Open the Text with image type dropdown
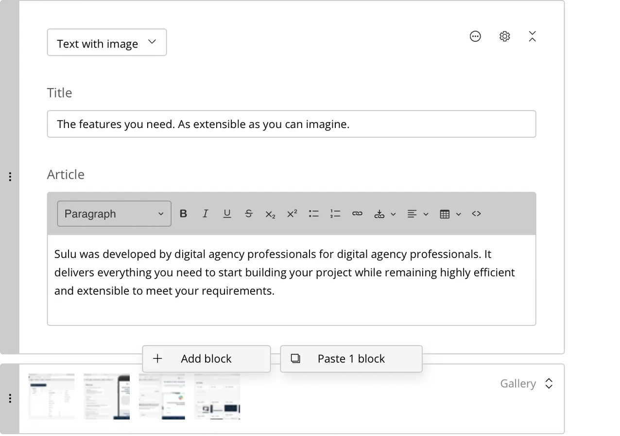Screen dimensions: 620x436 pos(107,43)
